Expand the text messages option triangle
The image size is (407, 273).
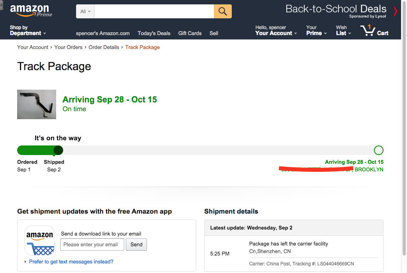[25, 261]
